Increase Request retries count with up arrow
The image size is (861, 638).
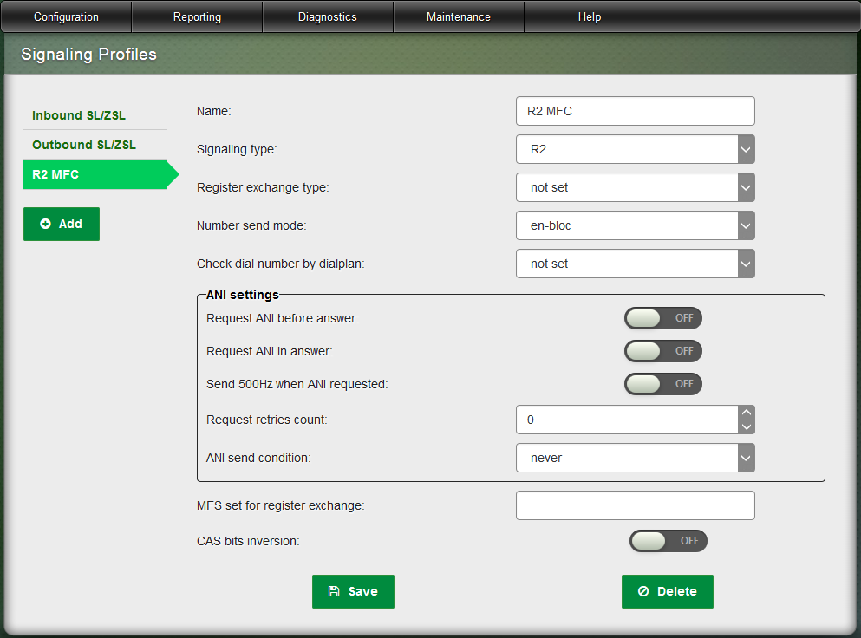click(746, 413)
